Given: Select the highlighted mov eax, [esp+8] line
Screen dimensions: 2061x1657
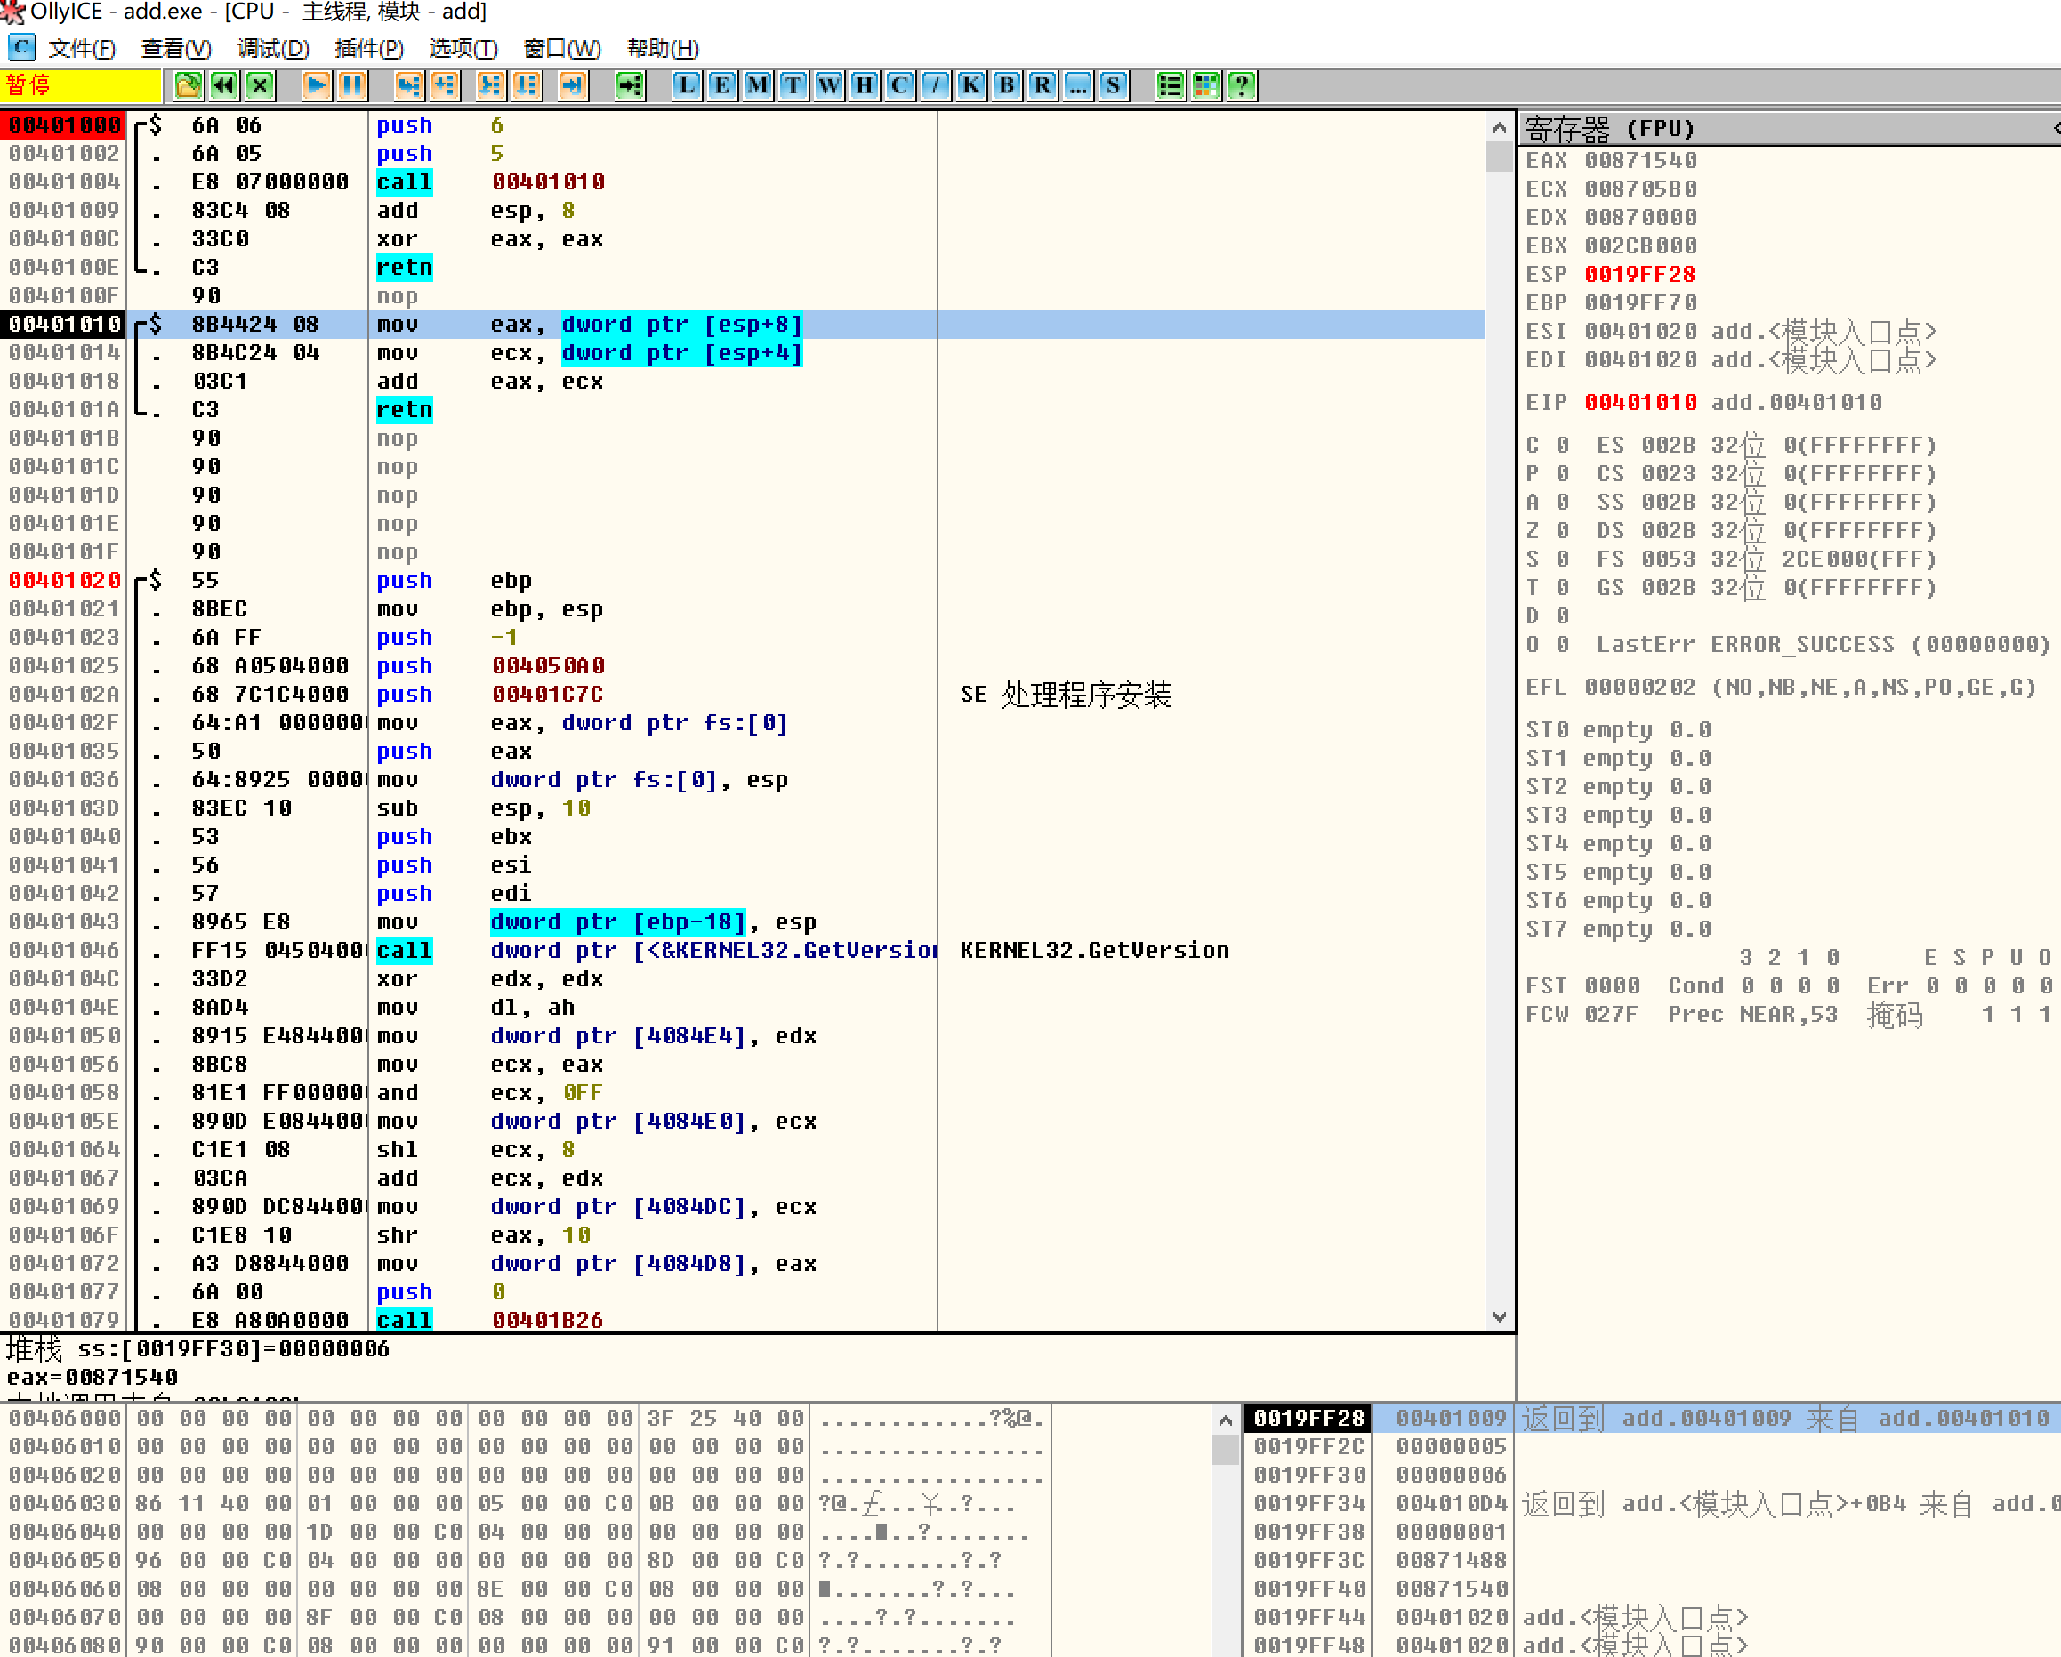Looking at the screenshot, I should [742, 324].
